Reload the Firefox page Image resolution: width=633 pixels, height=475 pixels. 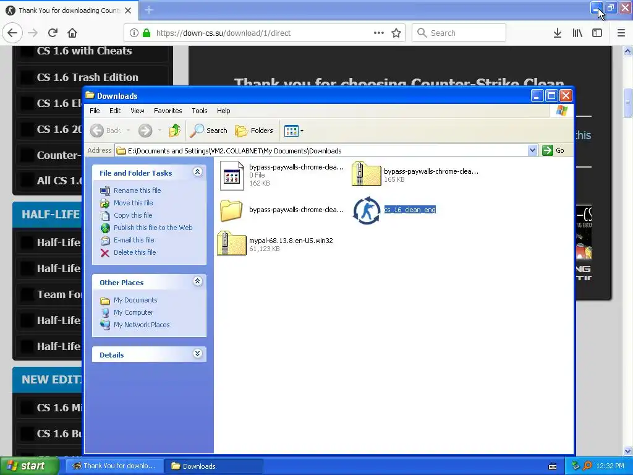53,33
